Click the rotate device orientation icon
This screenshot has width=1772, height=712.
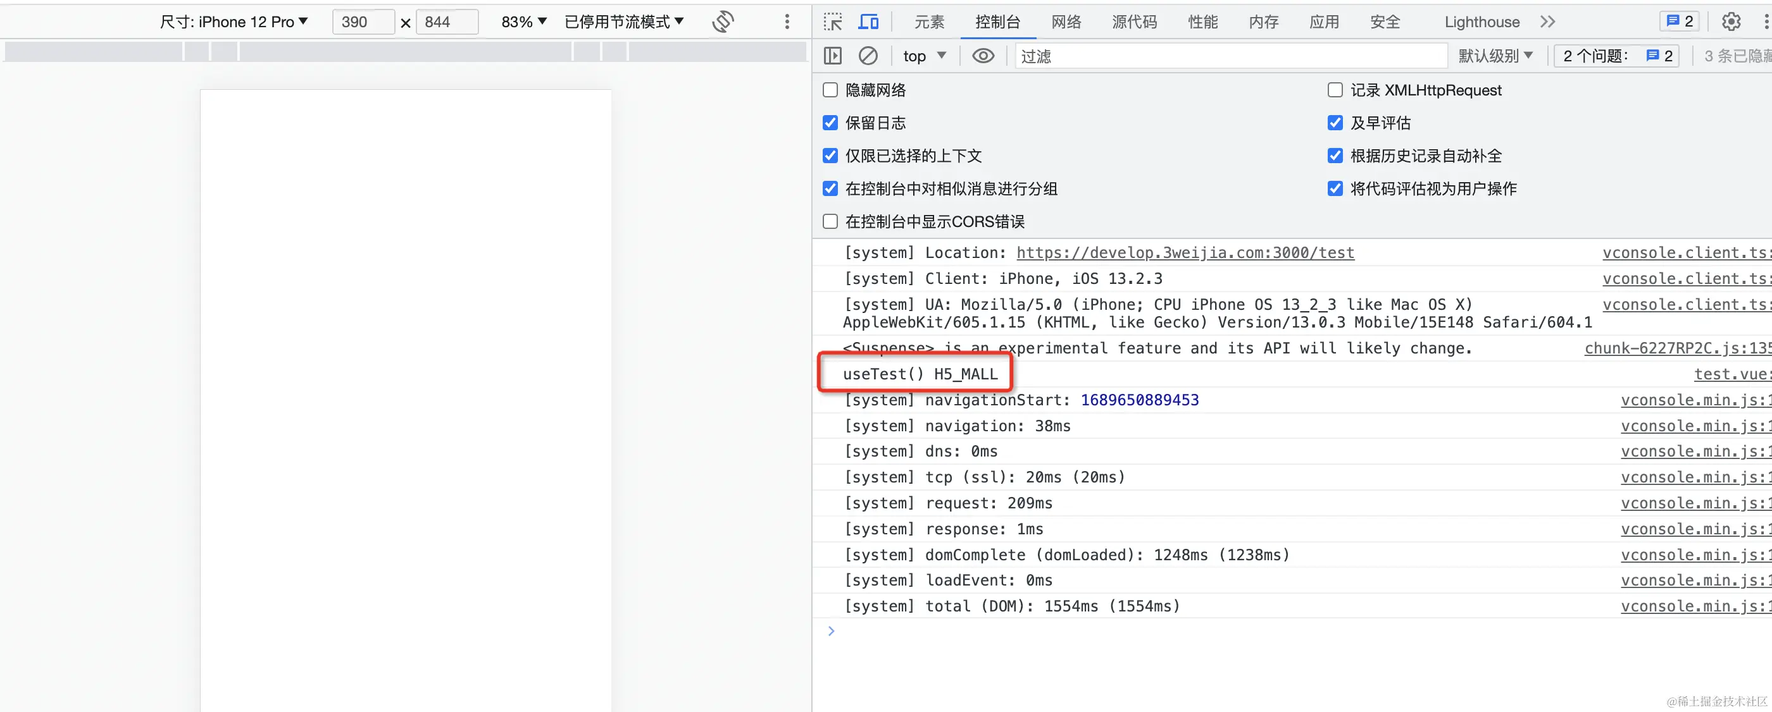(722, 22)
